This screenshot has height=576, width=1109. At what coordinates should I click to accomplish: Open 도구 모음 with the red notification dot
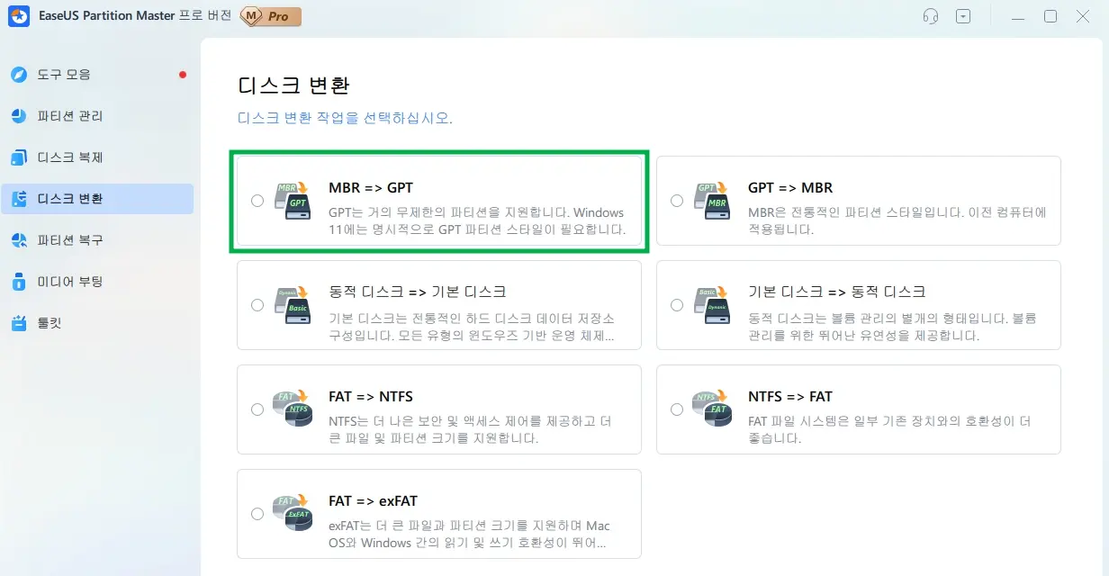pyautogui.click(x=74, y=74)
